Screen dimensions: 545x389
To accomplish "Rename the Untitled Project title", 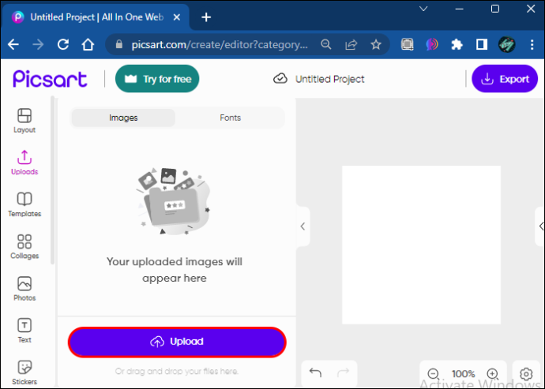I will (329, 79).
